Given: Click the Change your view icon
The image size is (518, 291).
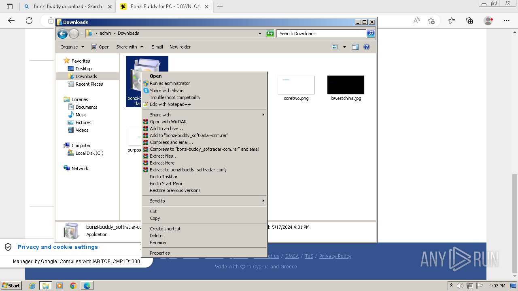Looking at the screenshot, I should pyautogui.click(x=335, y=47).
